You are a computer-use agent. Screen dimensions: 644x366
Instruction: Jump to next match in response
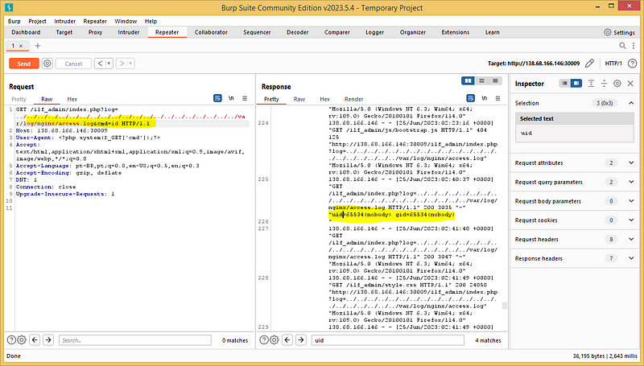(301, 339)
